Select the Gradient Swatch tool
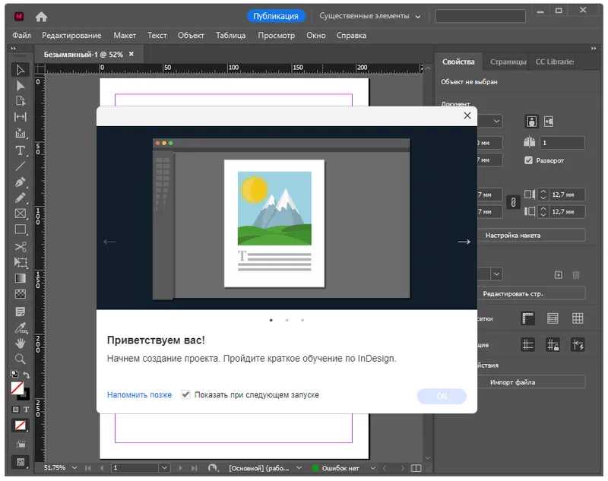Screen dimensions: 608x481 tap(21, 278)
